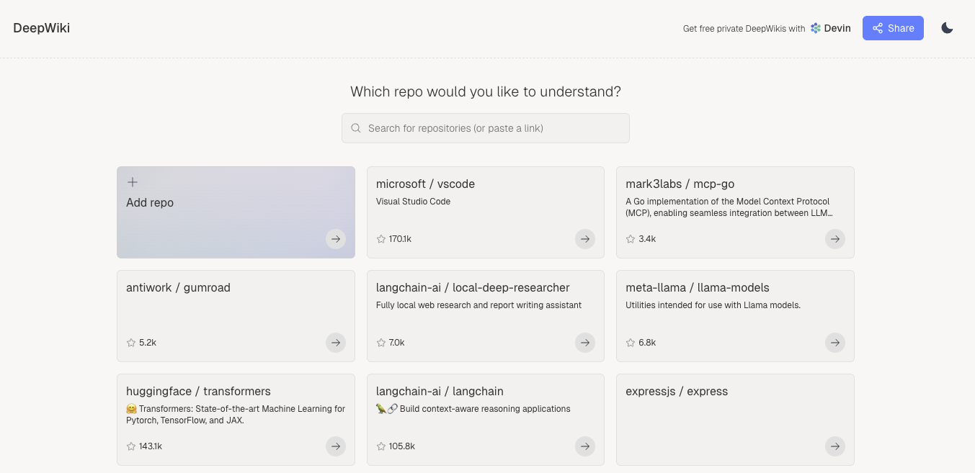
Task: Click the share icon inside the Share button
Action: (878, 28)
